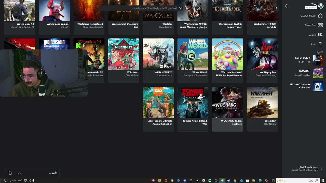Open Wartales by Shiro Games
The height and width of the screenshot is (183, 326).
(158, 17)
